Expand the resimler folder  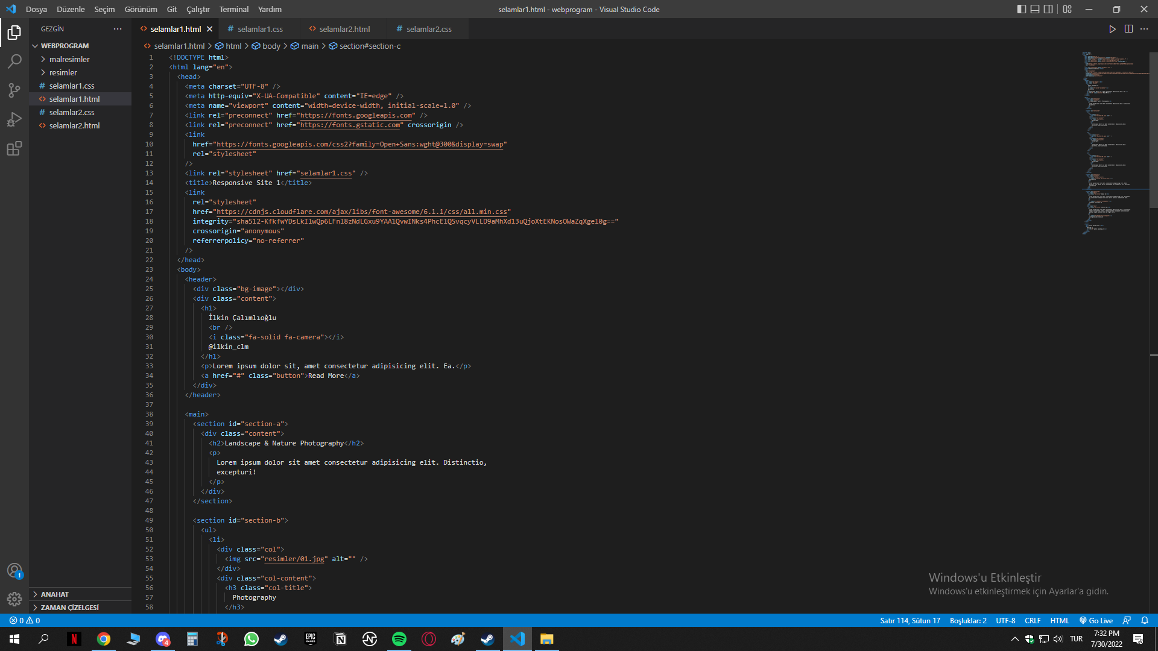80,72
